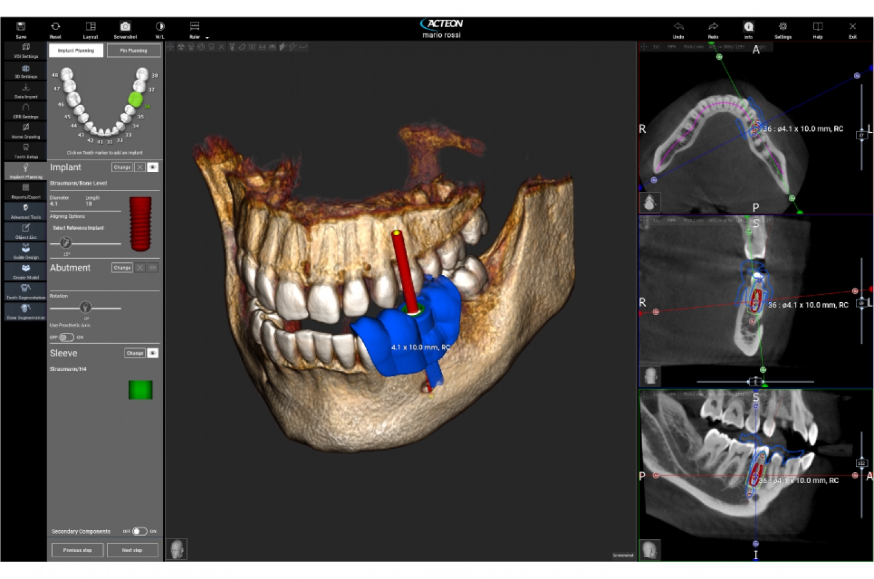Viewport: 874px width, 579px height.
Task: Select the Nerve Drawing tool
Action: click(25, 131)
